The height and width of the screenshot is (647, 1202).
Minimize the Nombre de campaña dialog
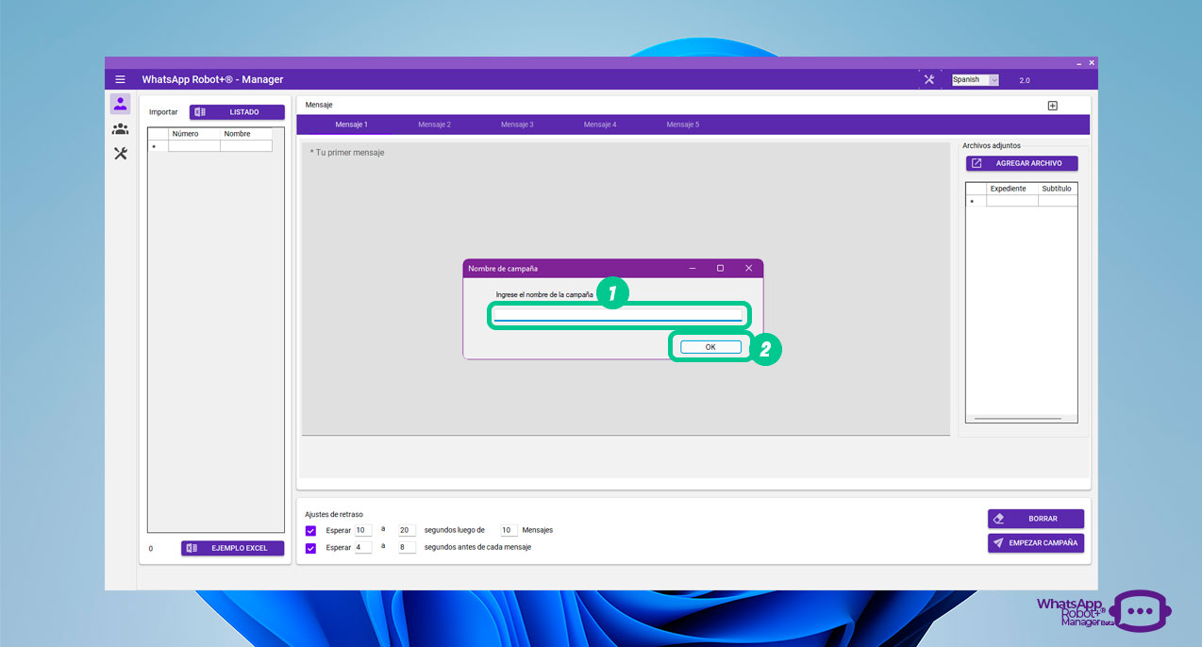point(692,268)
